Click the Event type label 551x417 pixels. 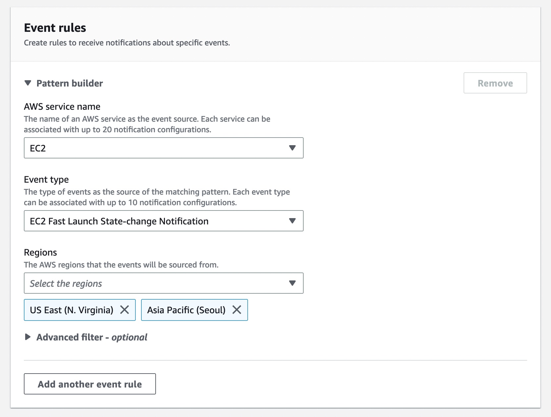pyautogui.click(x=46, y=179)
